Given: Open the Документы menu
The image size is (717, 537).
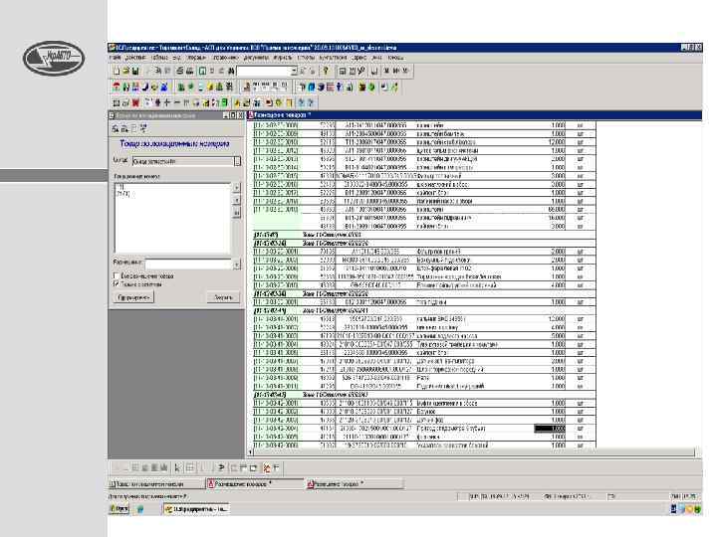Looking at the screenshot, I should click(256, 58).
